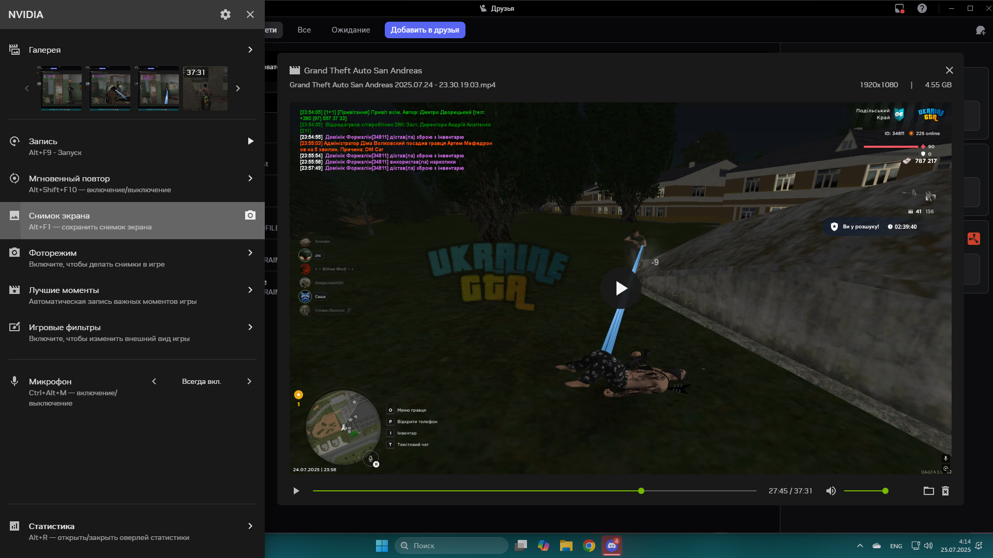The width and height of the screenshot is (993, 558).
Task: Click the Игровые фильтры icon
Action: coord(14,327)
